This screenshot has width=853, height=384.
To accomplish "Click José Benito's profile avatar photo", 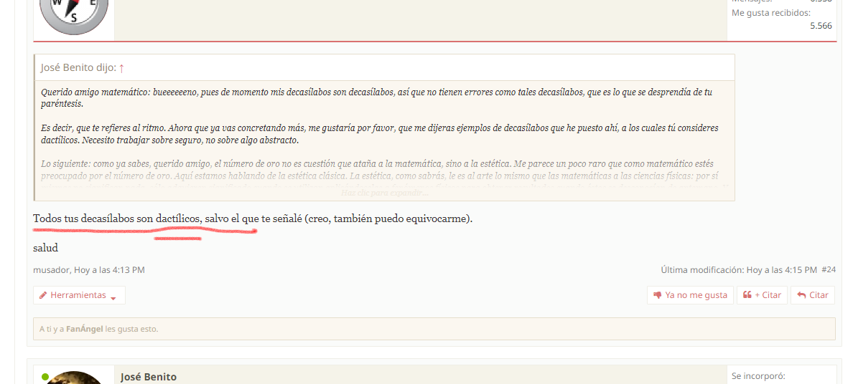I will [74, 378].
